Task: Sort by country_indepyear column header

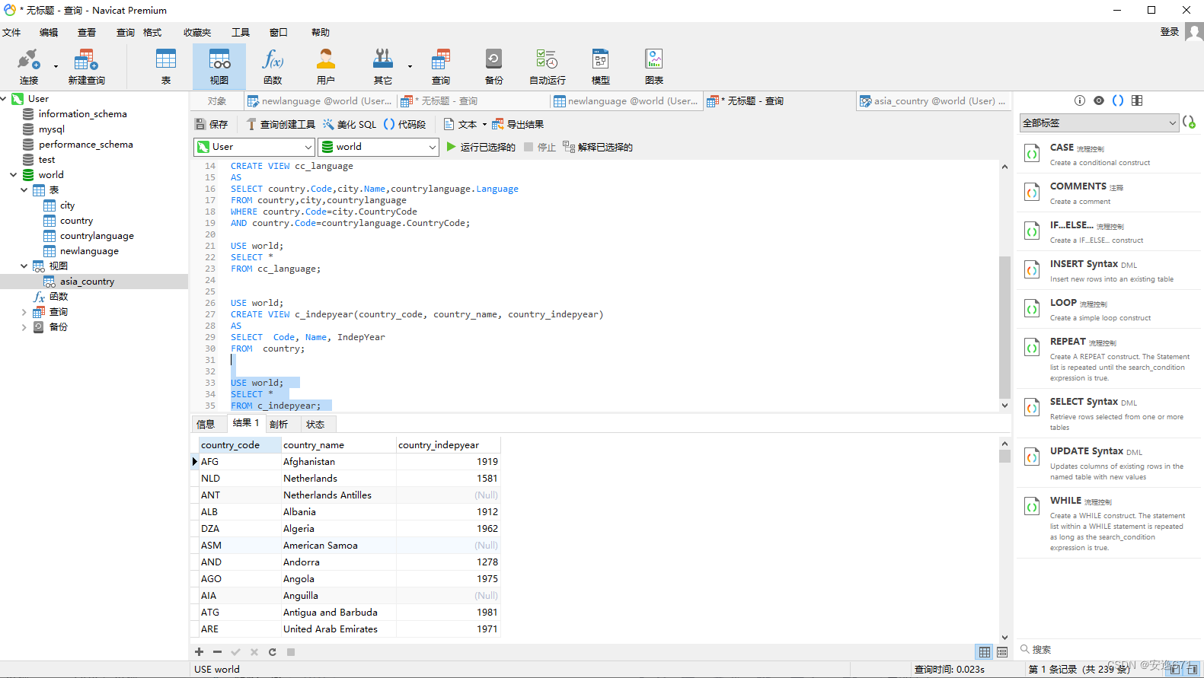Action: click(x=448, y=445)
